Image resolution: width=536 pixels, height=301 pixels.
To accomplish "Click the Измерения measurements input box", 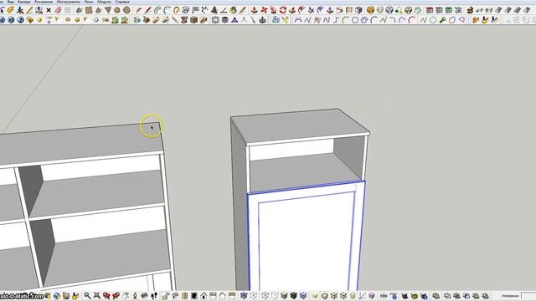I will click(528, 296).
